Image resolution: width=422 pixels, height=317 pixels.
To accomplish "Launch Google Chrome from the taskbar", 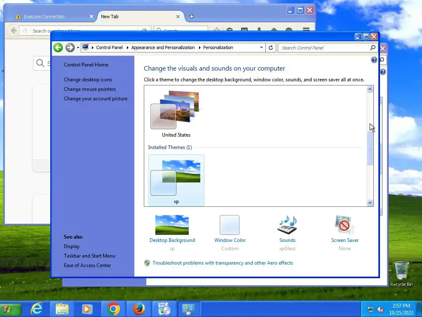I will (113, 309).
